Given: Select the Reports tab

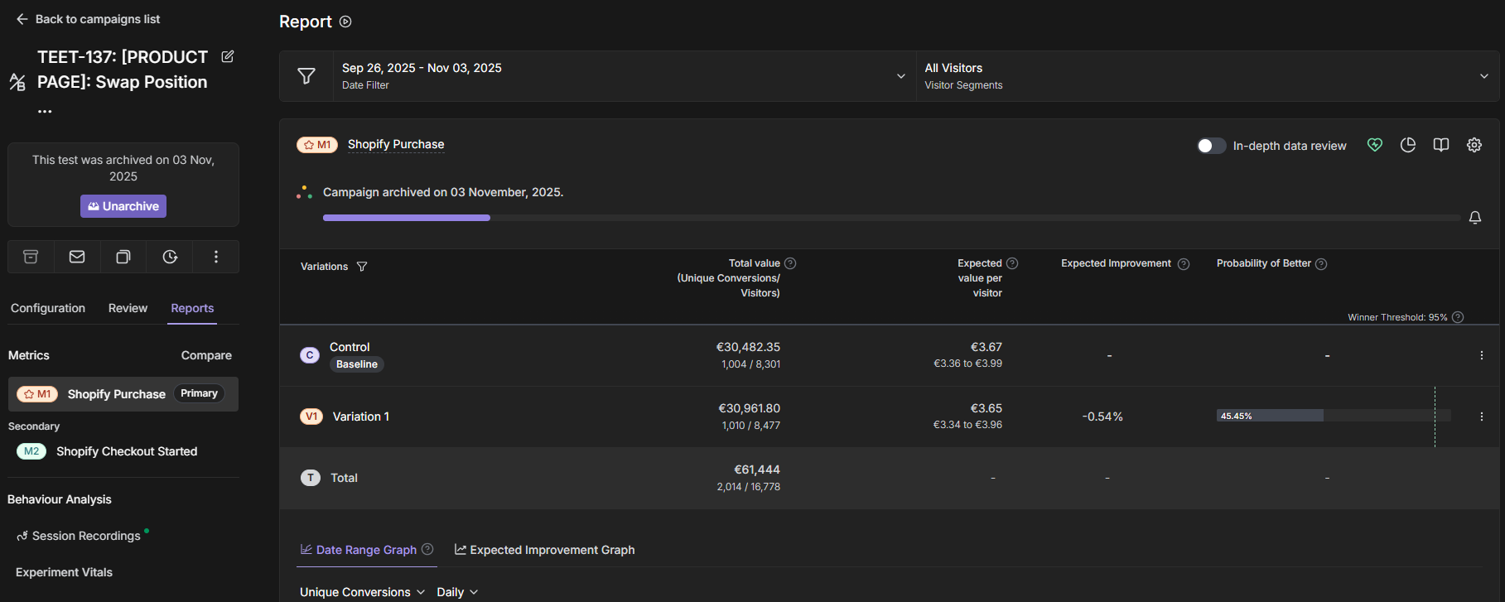Looking at the screenshot, I should click(192, 308).
